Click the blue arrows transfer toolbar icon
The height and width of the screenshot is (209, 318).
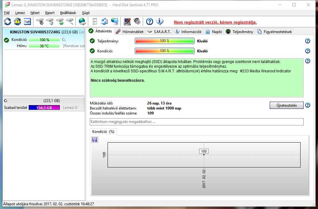(x=105, y=21)
